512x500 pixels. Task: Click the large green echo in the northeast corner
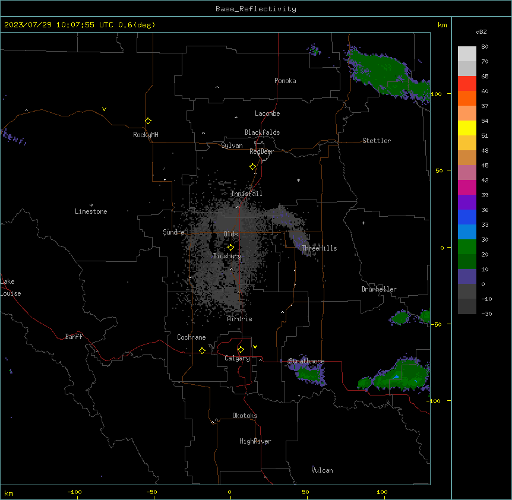(385, 72)
